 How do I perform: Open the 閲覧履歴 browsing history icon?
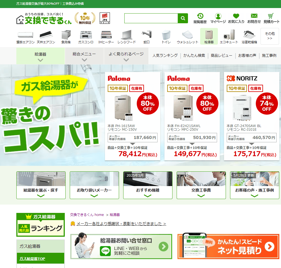200,18
